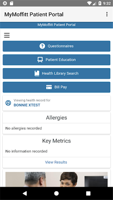
Task: Tap the Android home circle button
Action: (56, 193)
